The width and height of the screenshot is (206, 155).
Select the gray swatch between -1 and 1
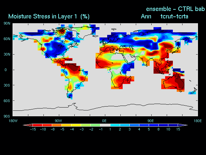105,125
